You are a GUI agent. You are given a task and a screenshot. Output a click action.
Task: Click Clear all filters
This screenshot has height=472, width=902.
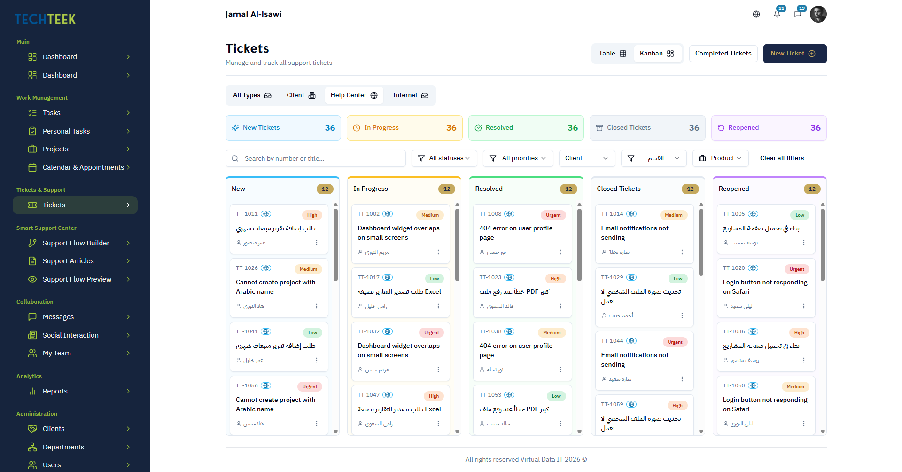(x=782, y=158)
